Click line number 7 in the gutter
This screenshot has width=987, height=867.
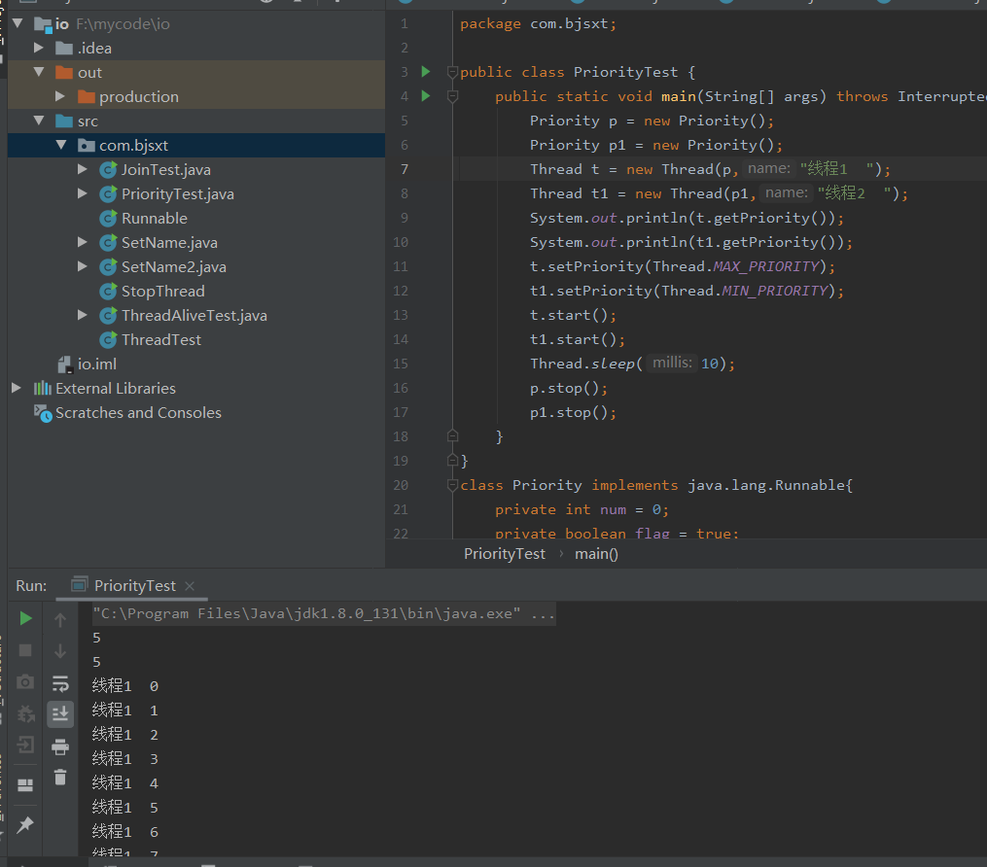coord(405,169)
